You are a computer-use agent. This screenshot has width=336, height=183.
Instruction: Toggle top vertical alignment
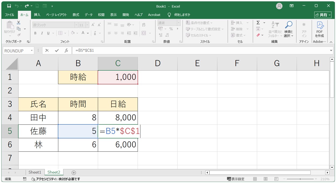(x=109, y=25)
